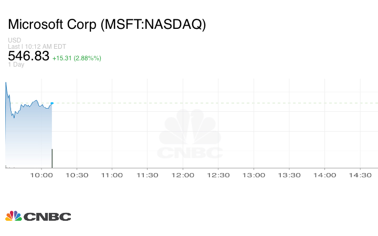This screenshot has height=236, width=378.
Task: Click the 11:30 time axis label
Action: pyautogui.click(x=148, y=175)
